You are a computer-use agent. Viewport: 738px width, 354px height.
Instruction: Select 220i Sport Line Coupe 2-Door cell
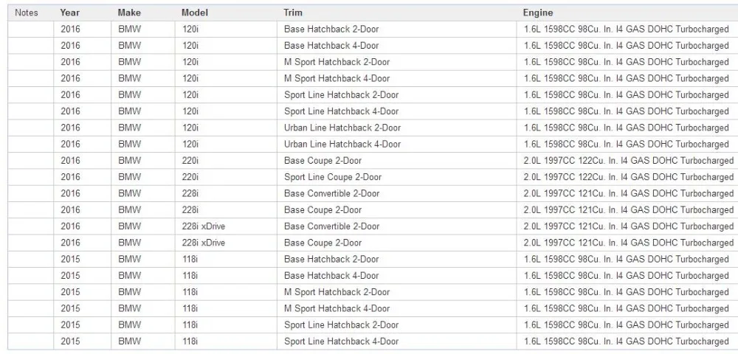(397, 177)
